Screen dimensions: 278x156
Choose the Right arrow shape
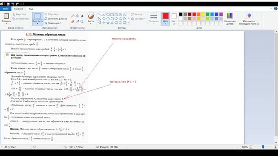click(x=116, y=19)
